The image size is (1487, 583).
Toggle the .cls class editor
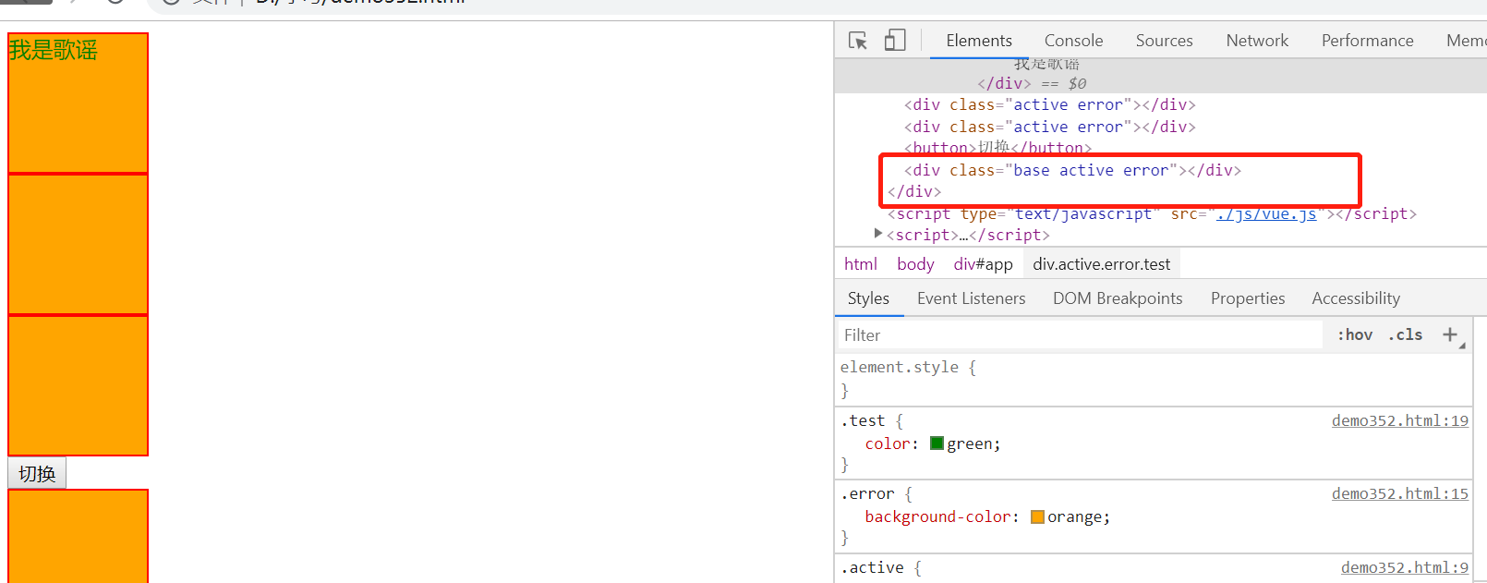point(1405,334)
